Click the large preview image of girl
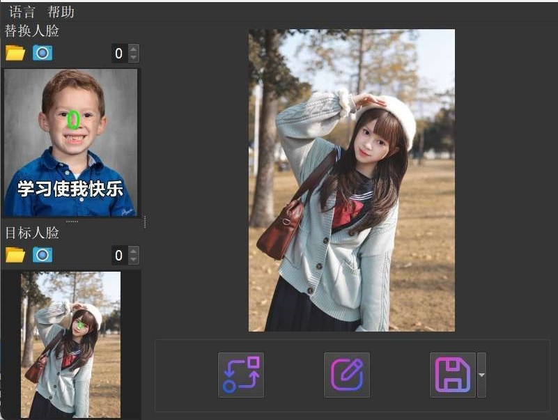The width and height of the screenshot is (558, 420). tap(352, 180)
